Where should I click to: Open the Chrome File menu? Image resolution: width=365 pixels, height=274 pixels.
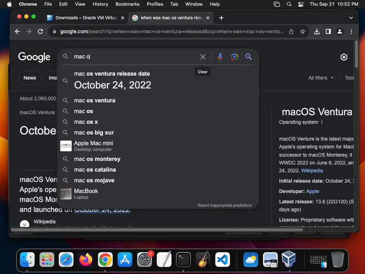(x=48, y=4)
